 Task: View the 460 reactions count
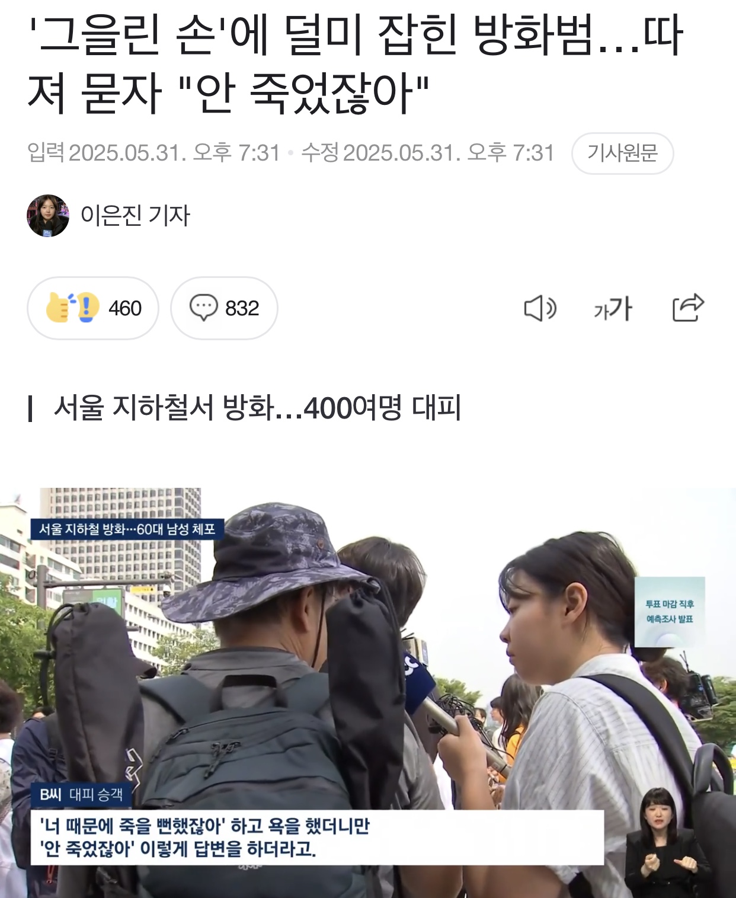pyautogui.click(x=125, y=308)
